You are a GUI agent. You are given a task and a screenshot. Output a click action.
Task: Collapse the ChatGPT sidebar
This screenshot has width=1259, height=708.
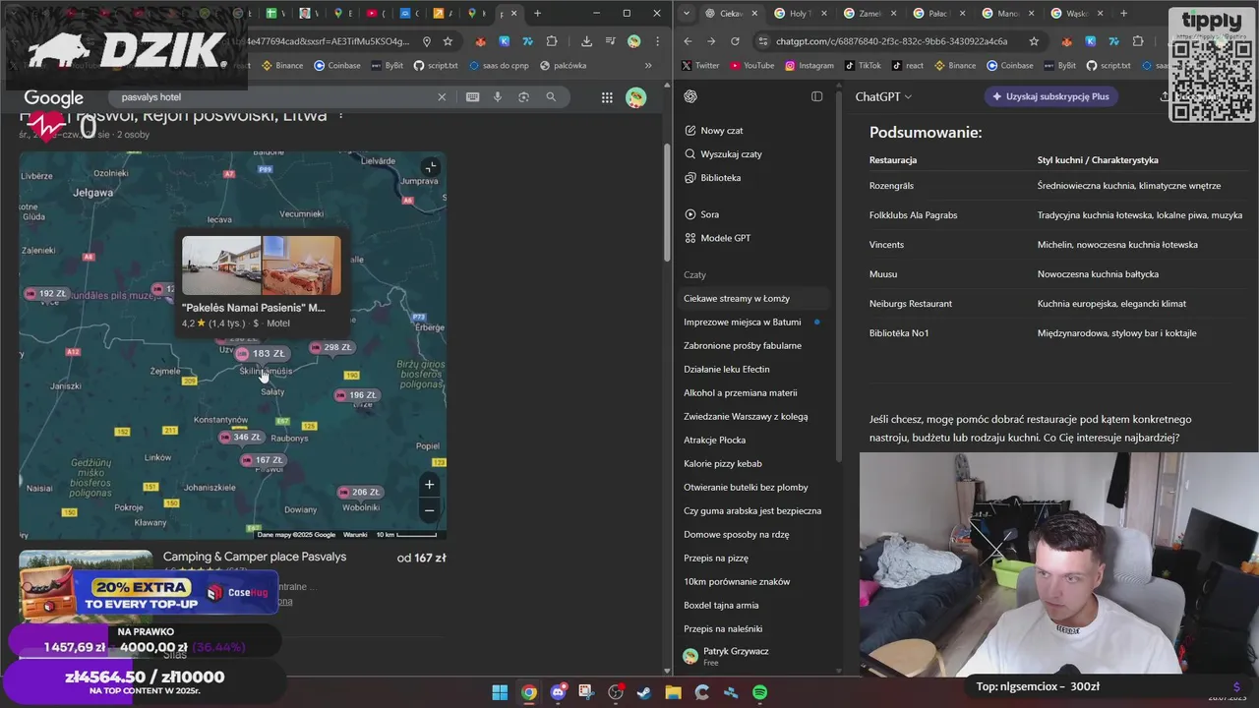(816, 96)
